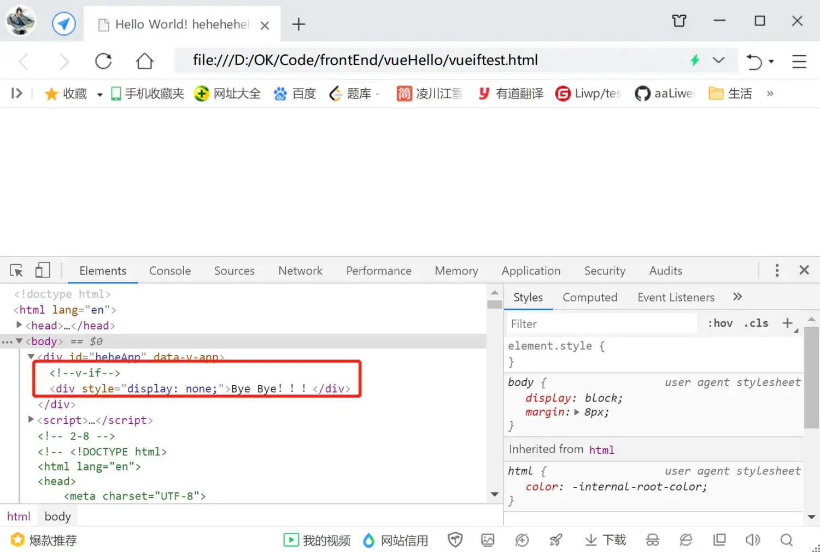Show more Styles pane tabs chevron
The height and width of the screenshot is (552, 820).
737,297
